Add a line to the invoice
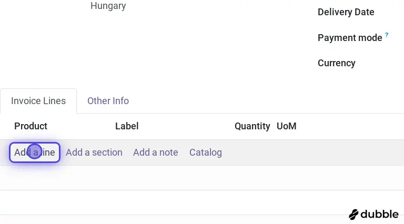 pos(35,152)
